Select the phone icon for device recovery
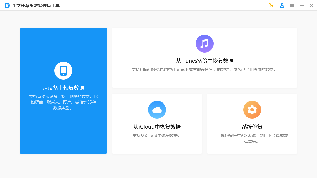The height and width of the screenshot is (178, 317). (63, 70)
